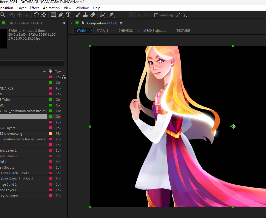Select the Brush tool
This screenshot has height=218, width=266.
coord(78,15)
